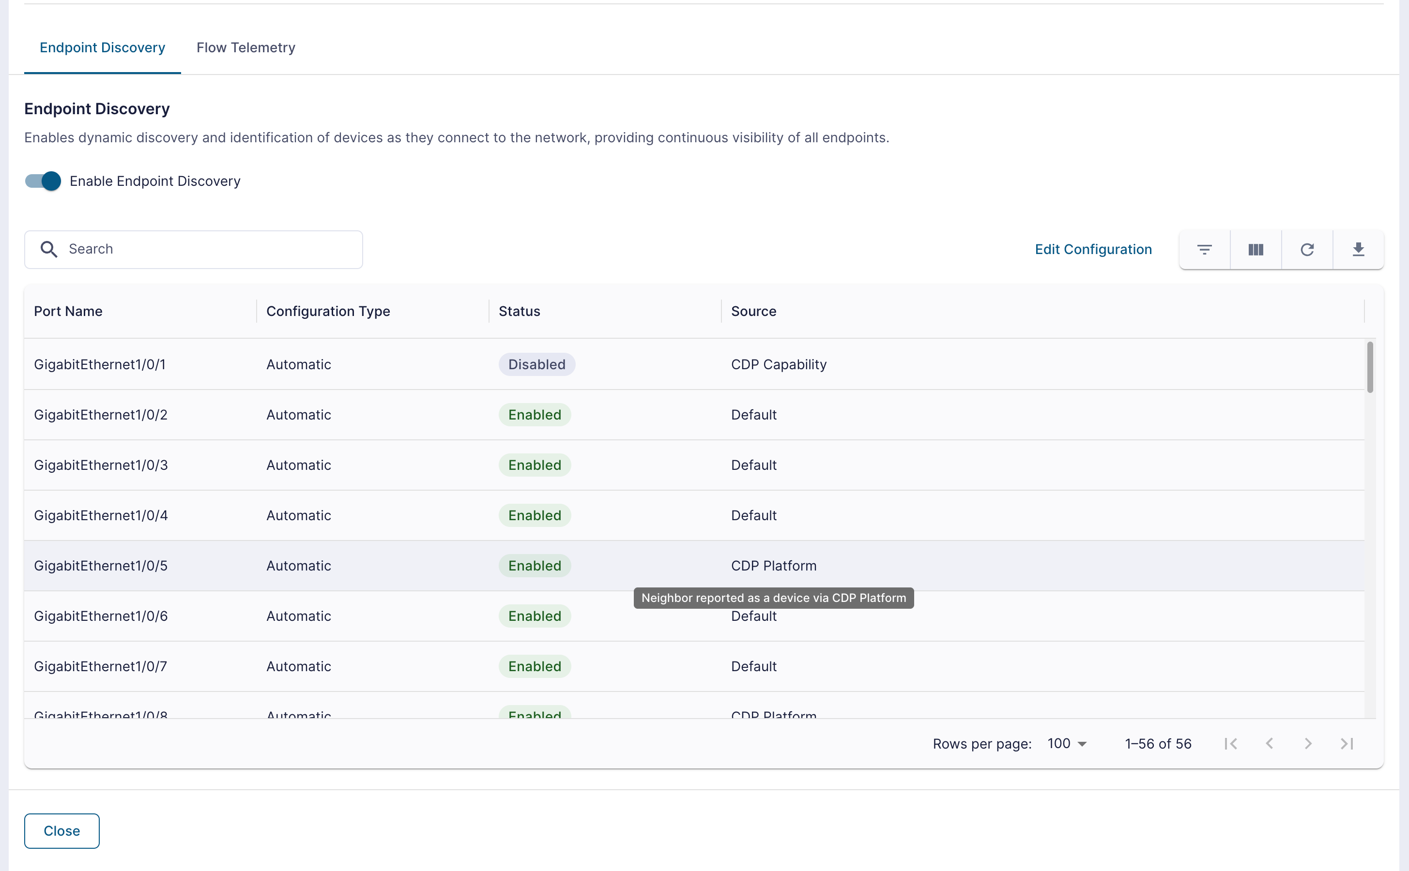Toggle Enable Endpoint Discovery switch

[x=43, y=181]
